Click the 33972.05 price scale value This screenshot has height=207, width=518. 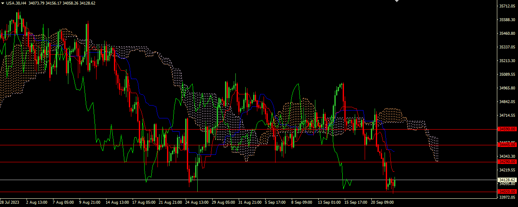(x=507, y=197)
